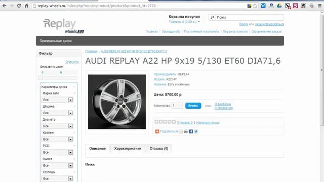Open the Написать отзыв link
Screen dimensions: 324x182
click(x=208, y=122)
